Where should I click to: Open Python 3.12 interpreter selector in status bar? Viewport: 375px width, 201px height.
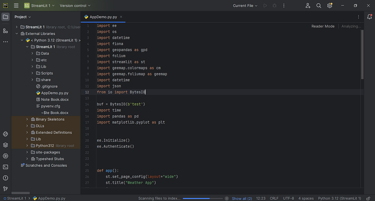pyautogui.click(x=340, y=198)
